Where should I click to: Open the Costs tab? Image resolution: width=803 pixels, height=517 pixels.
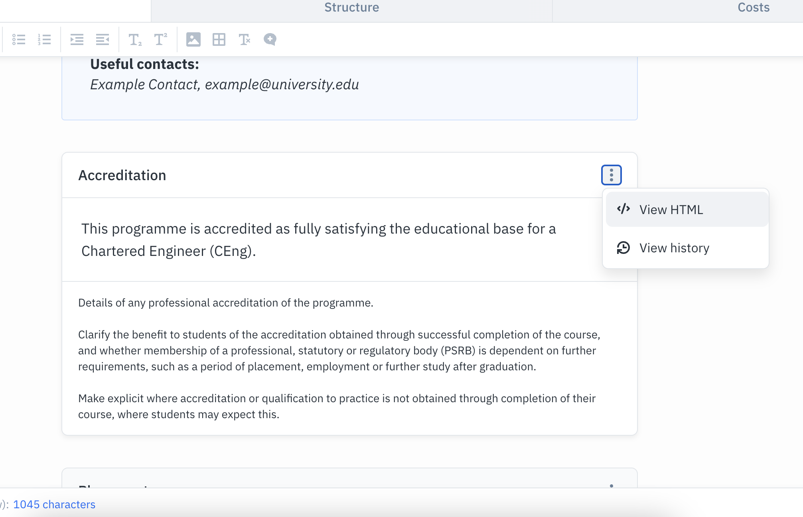[753, 8]
